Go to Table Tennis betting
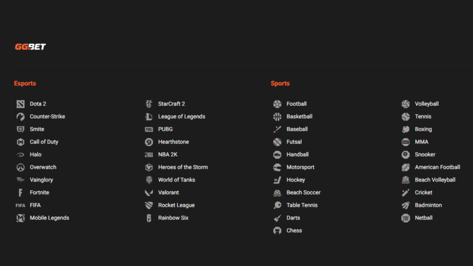Screen dimensions: 473x266 [302, 205]
